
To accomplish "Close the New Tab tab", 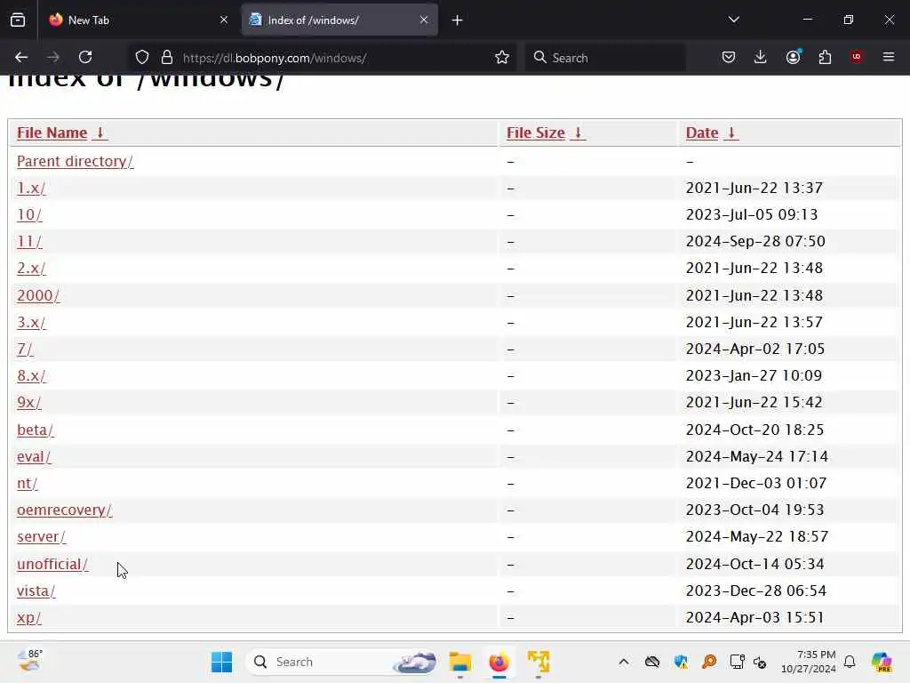I will pyautogui.click(x=224, y=20).
